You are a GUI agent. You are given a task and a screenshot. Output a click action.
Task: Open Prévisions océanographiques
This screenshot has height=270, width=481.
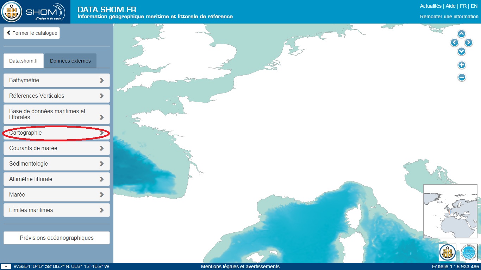click(57, 238)
